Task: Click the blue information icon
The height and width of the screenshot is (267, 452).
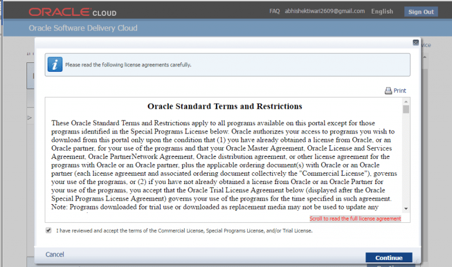Action: point(55,65)
